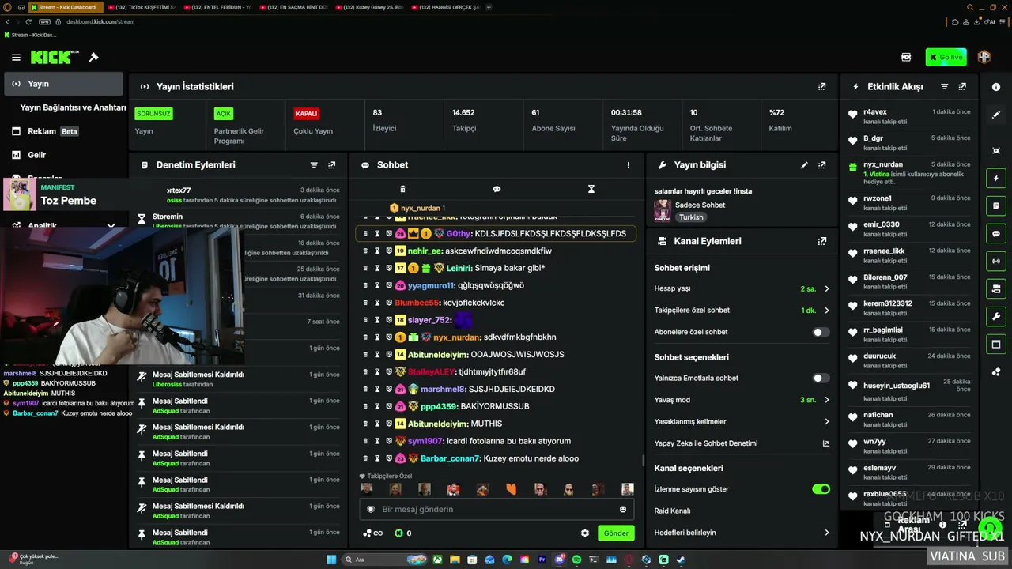Image resolution: width=1012 pixels, height=569 pixels.
Task: Open the Windows Start menu
Action: (x=331, y=560)
